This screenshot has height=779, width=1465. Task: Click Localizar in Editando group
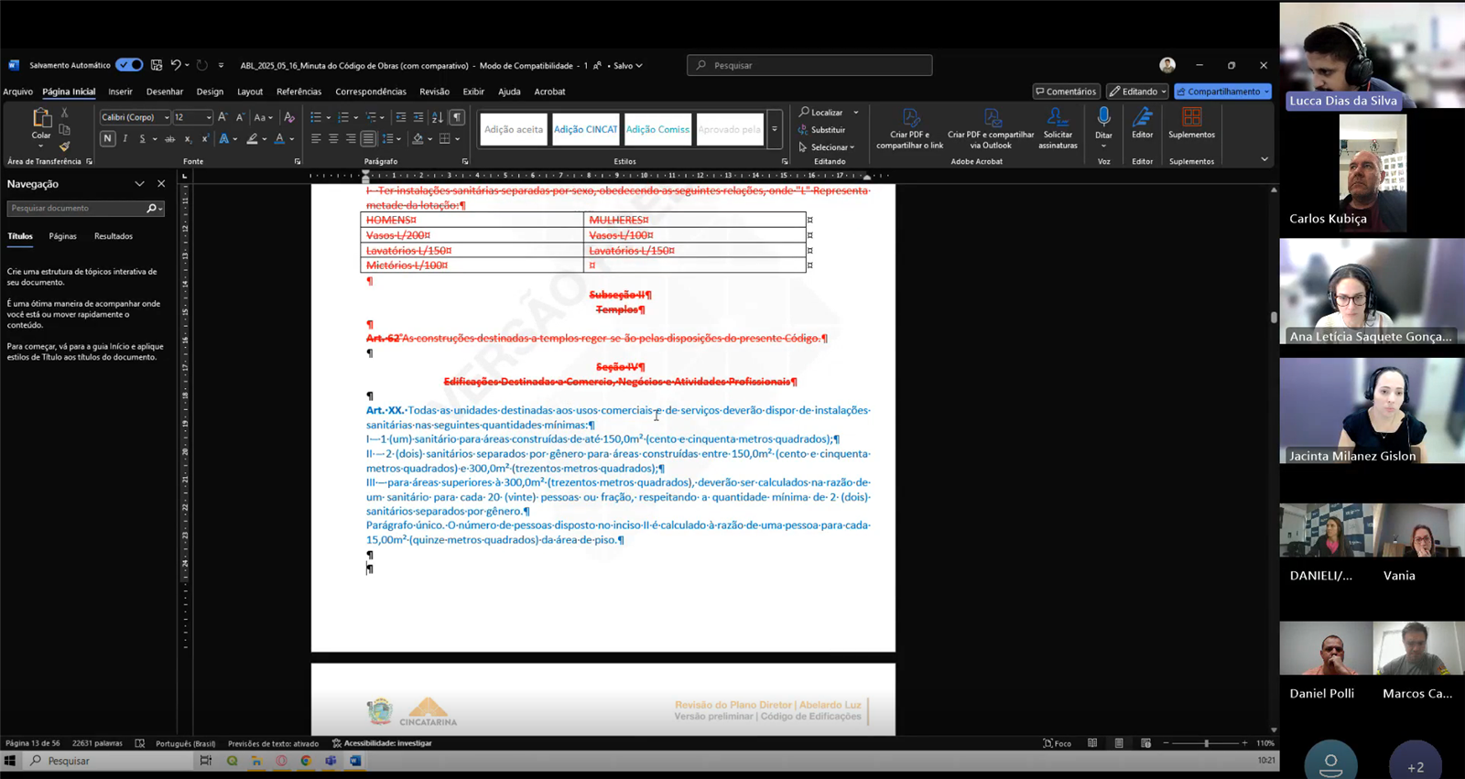click(x=821, y=113)
